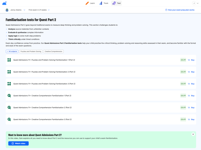The width and height of the screenshot is (201, 150).
Task: Open the account menu in top right
Action: [x=195, y=3]
